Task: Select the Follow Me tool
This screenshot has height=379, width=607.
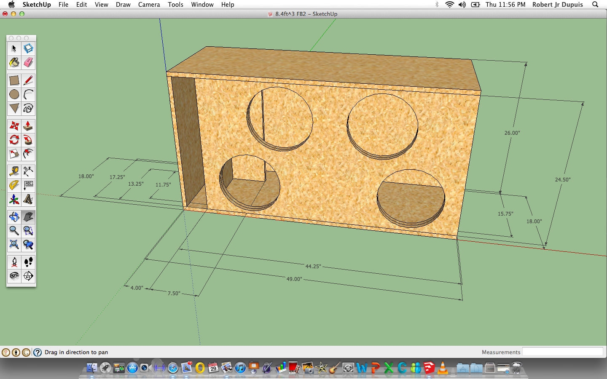Action: point(28,140)
